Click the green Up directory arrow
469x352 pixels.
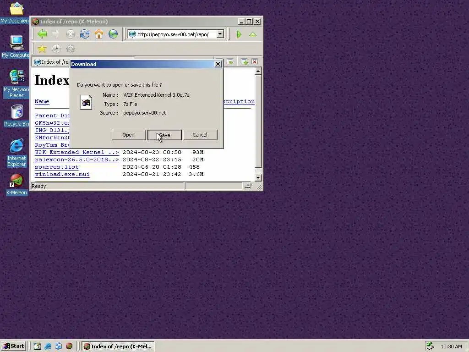tap(253, 34)
